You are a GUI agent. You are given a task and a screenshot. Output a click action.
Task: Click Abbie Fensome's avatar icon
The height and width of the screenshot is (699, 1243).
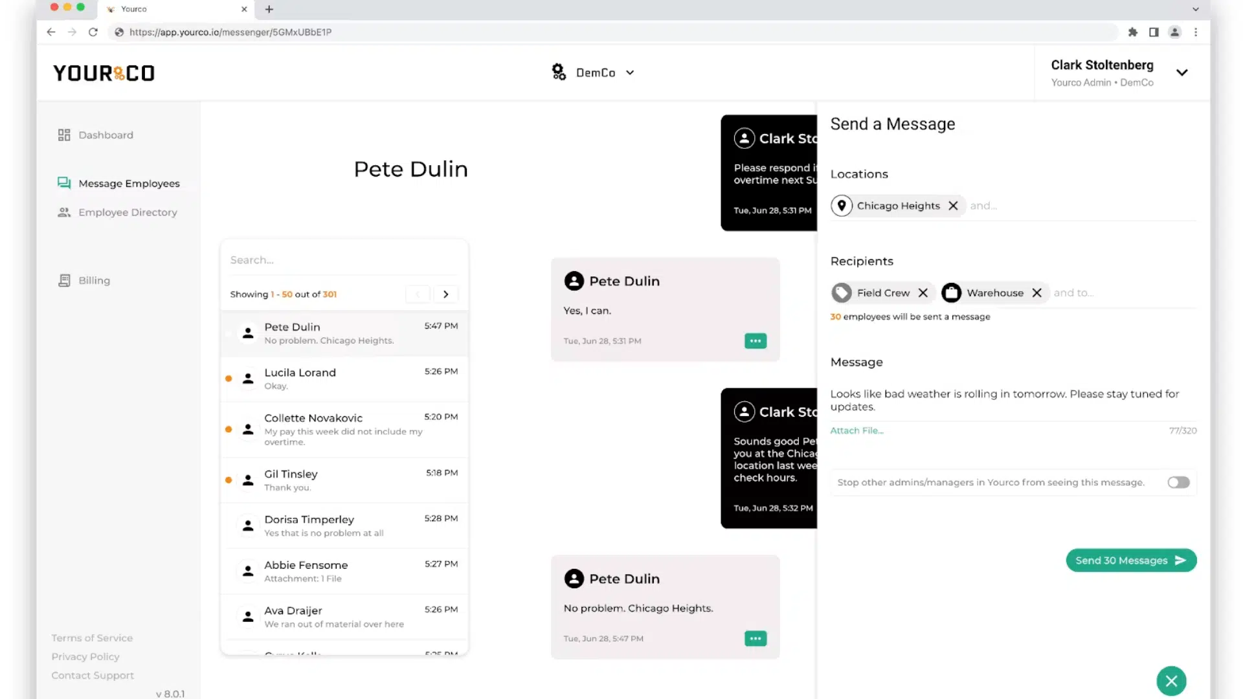click(x=248, y=571)
